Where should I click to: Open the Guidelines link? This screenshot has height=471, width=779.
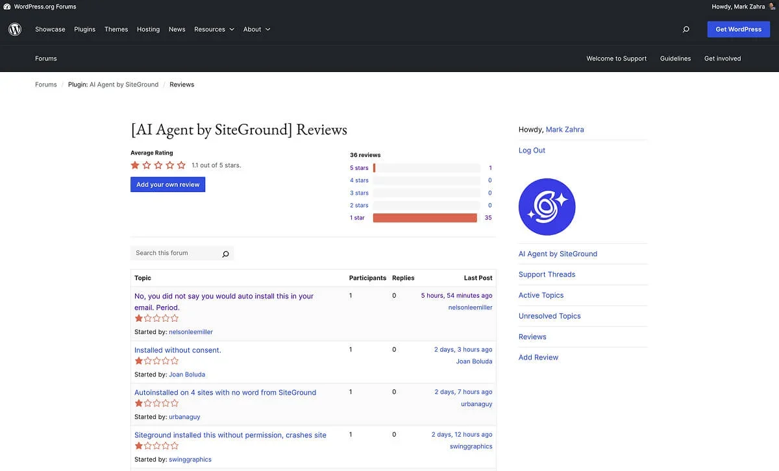pyautogui.click(x=675, y=58)
